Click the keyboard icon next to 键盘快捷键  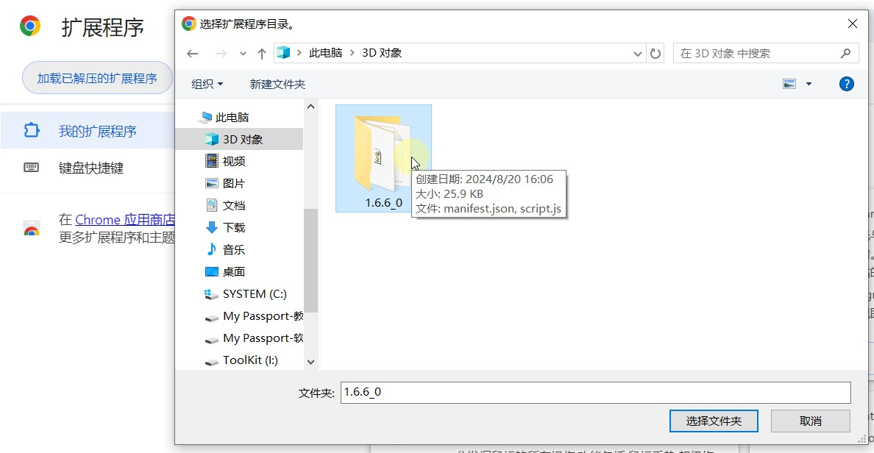(x=31, y=168)
